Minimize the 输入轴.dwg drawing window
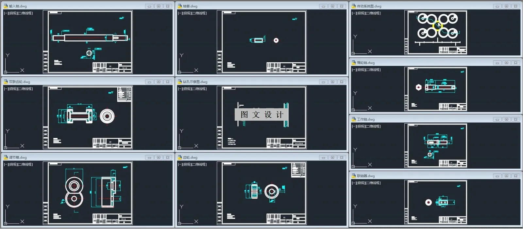This screenshot has width=523, height=229. tap(149, 6)
